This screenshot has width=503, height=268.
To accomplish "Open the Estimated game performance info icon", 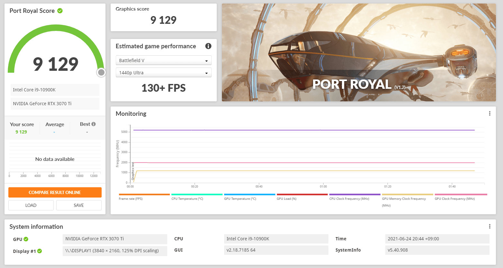I will (208, 46).
